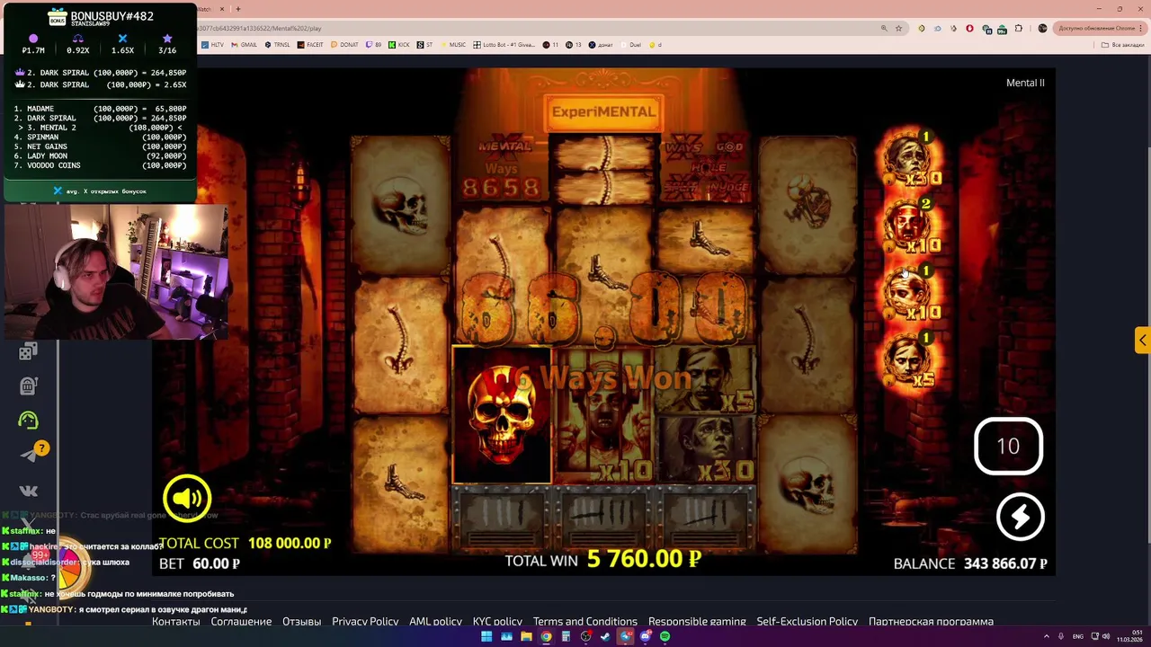Open the GMAIL bookmark
The image size is (1151, 647).
click(x=245, y=44)
